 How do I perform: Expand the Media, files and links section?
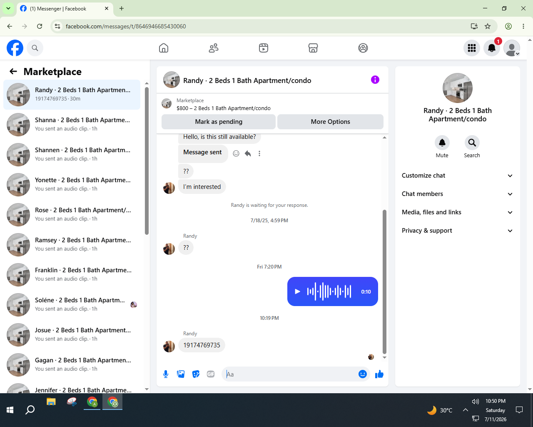pos(458,212)
